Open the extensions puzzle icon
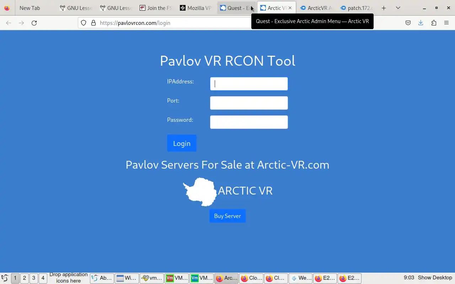This screenshot has width=455, height=284. tap(434, 23)
